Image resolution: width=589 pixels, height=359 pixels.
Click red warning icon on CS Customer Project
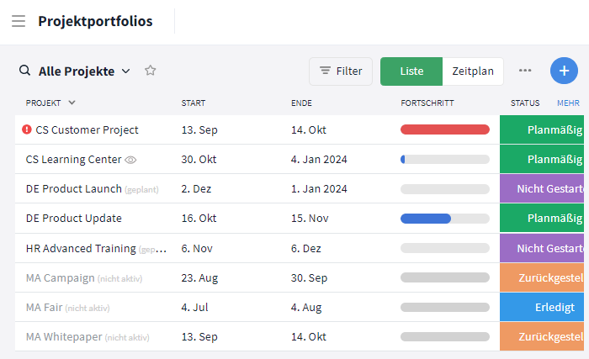(27, 129)
